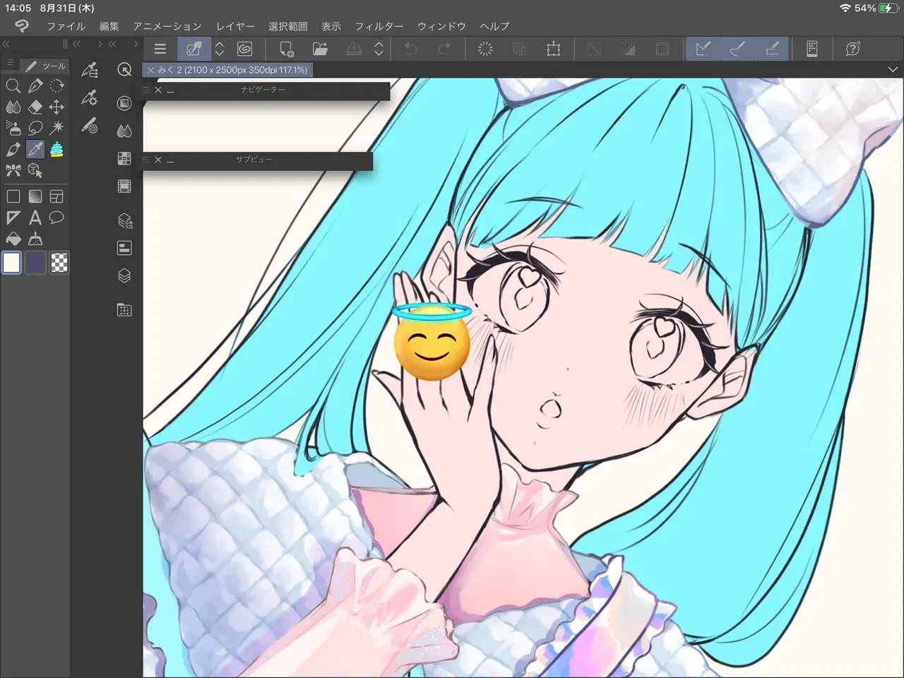This screenshot has width=904, height=678.
Task: Open Clip Studio support help icon
Action: pyautogui.click(x=852, y=49)
